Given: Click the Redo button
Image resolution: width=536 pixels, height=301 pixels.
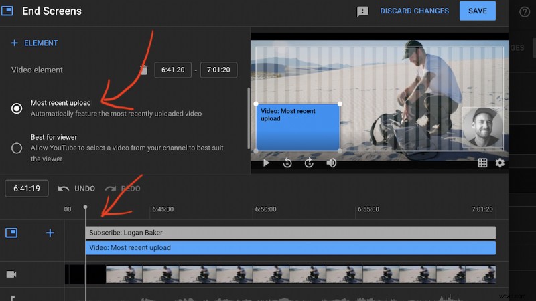Looking at the screenshot, I should tap(123, 189).
